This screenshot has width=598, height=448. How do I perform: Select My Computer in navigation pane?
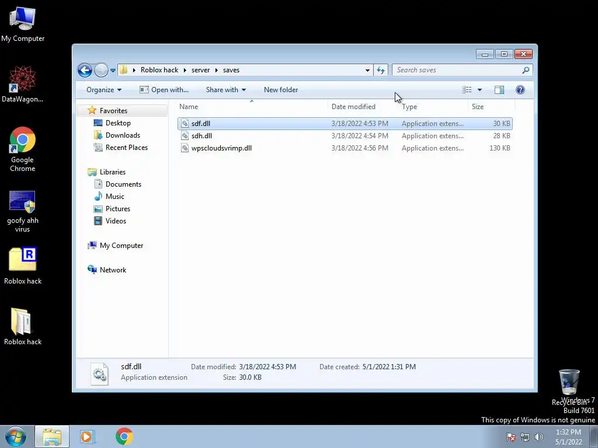pyautogui.click(x=121, y=246)
